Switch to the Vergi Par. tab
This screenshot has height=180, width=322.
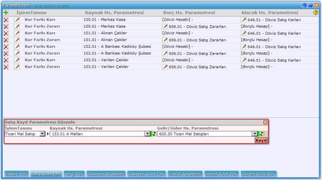74,174
